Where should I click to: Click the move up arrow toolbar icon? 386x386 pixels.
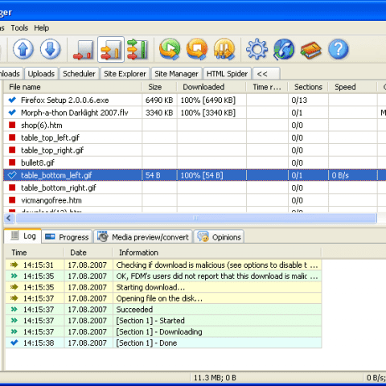[23, 49]
